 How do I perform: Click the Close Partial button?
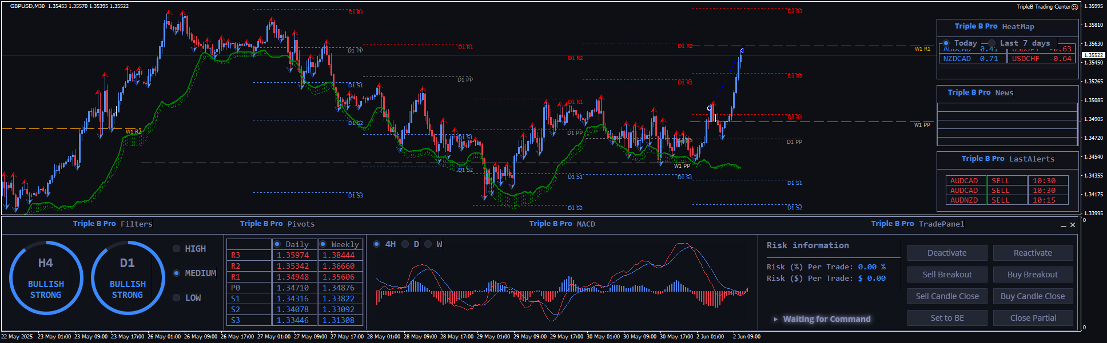(1033, 318)
